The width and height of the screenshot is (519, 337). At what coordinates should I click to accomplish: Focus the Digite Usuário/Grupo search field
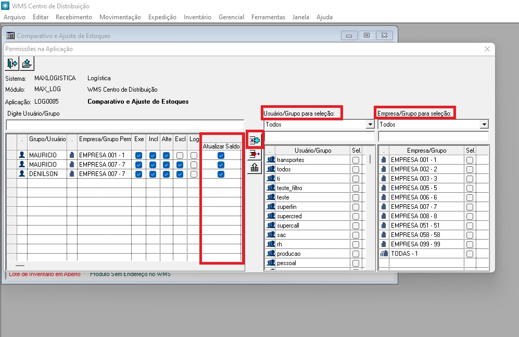[124, 125]
